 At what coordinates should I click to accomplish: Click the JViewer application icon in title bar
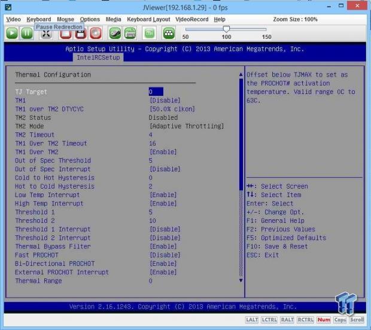pyautogui.click(x=8, y=7)
